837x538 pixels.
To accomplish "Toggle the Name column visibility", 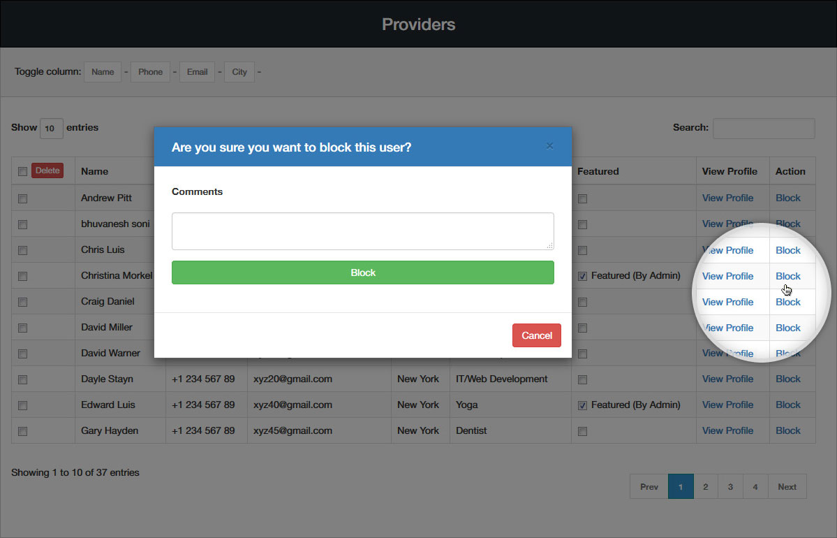I will pyautogui.click(x=103, y=72).
